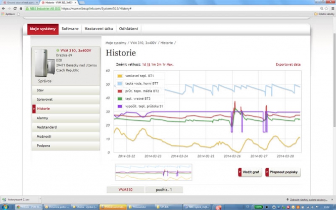Click the Exportovat data link
The width and height of the screenshot is (336, 210).
point(288,65)
